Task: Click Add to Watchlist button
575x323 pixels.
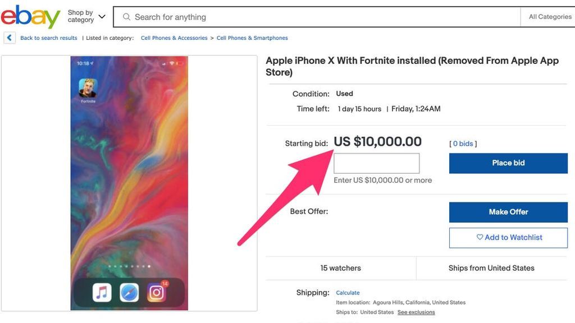Action: tap(508, 238)
